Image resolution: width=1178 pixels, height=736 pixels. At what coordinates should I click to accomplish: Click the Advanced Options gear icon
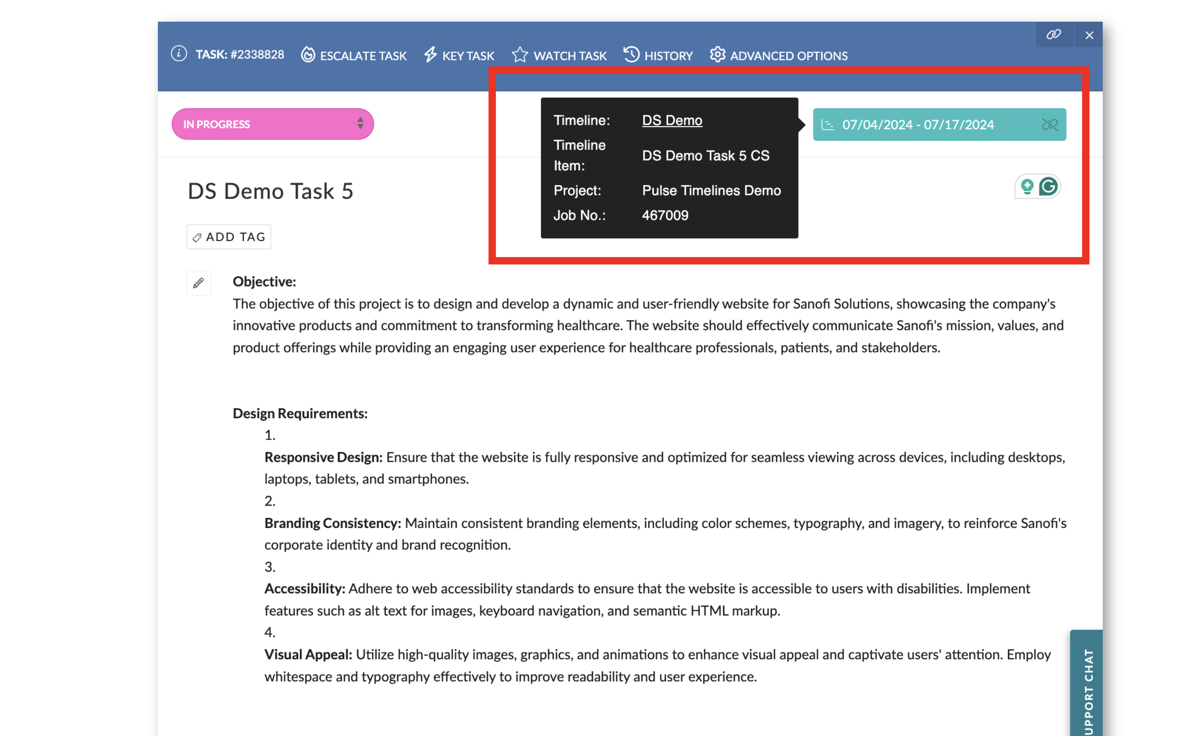717,54
